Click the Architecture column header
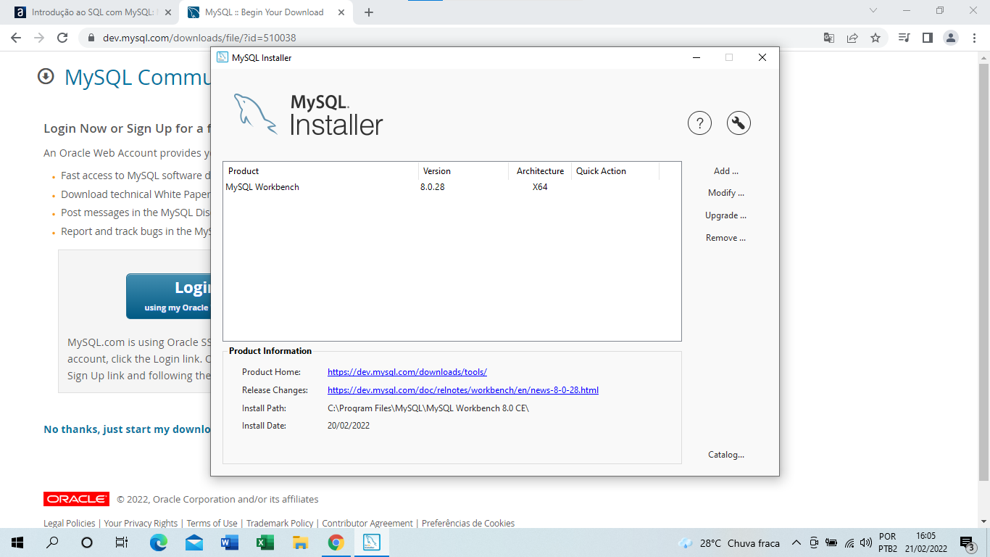Screen dimensions: 990x557 tap(540, 171)
